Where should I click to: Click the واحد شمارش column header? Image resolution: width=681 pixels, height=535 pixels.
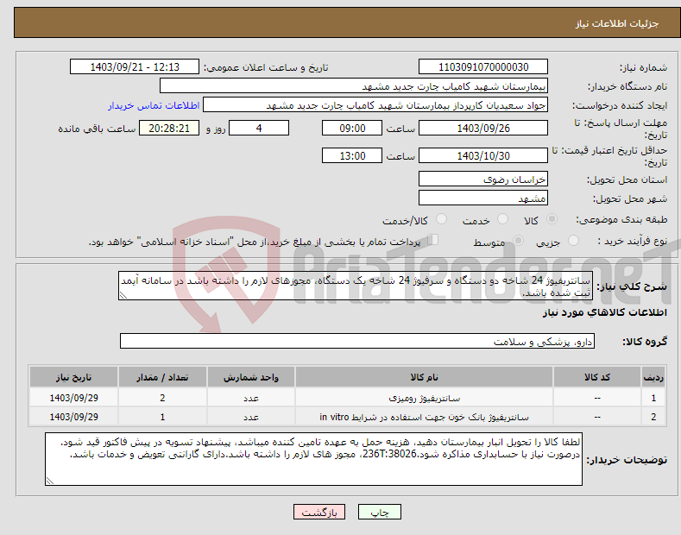point(251,377)
